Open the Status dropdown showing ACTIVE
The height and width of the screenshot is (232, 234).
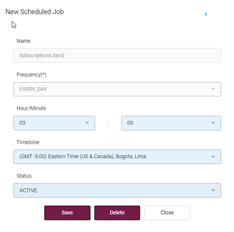coord(117,190)
